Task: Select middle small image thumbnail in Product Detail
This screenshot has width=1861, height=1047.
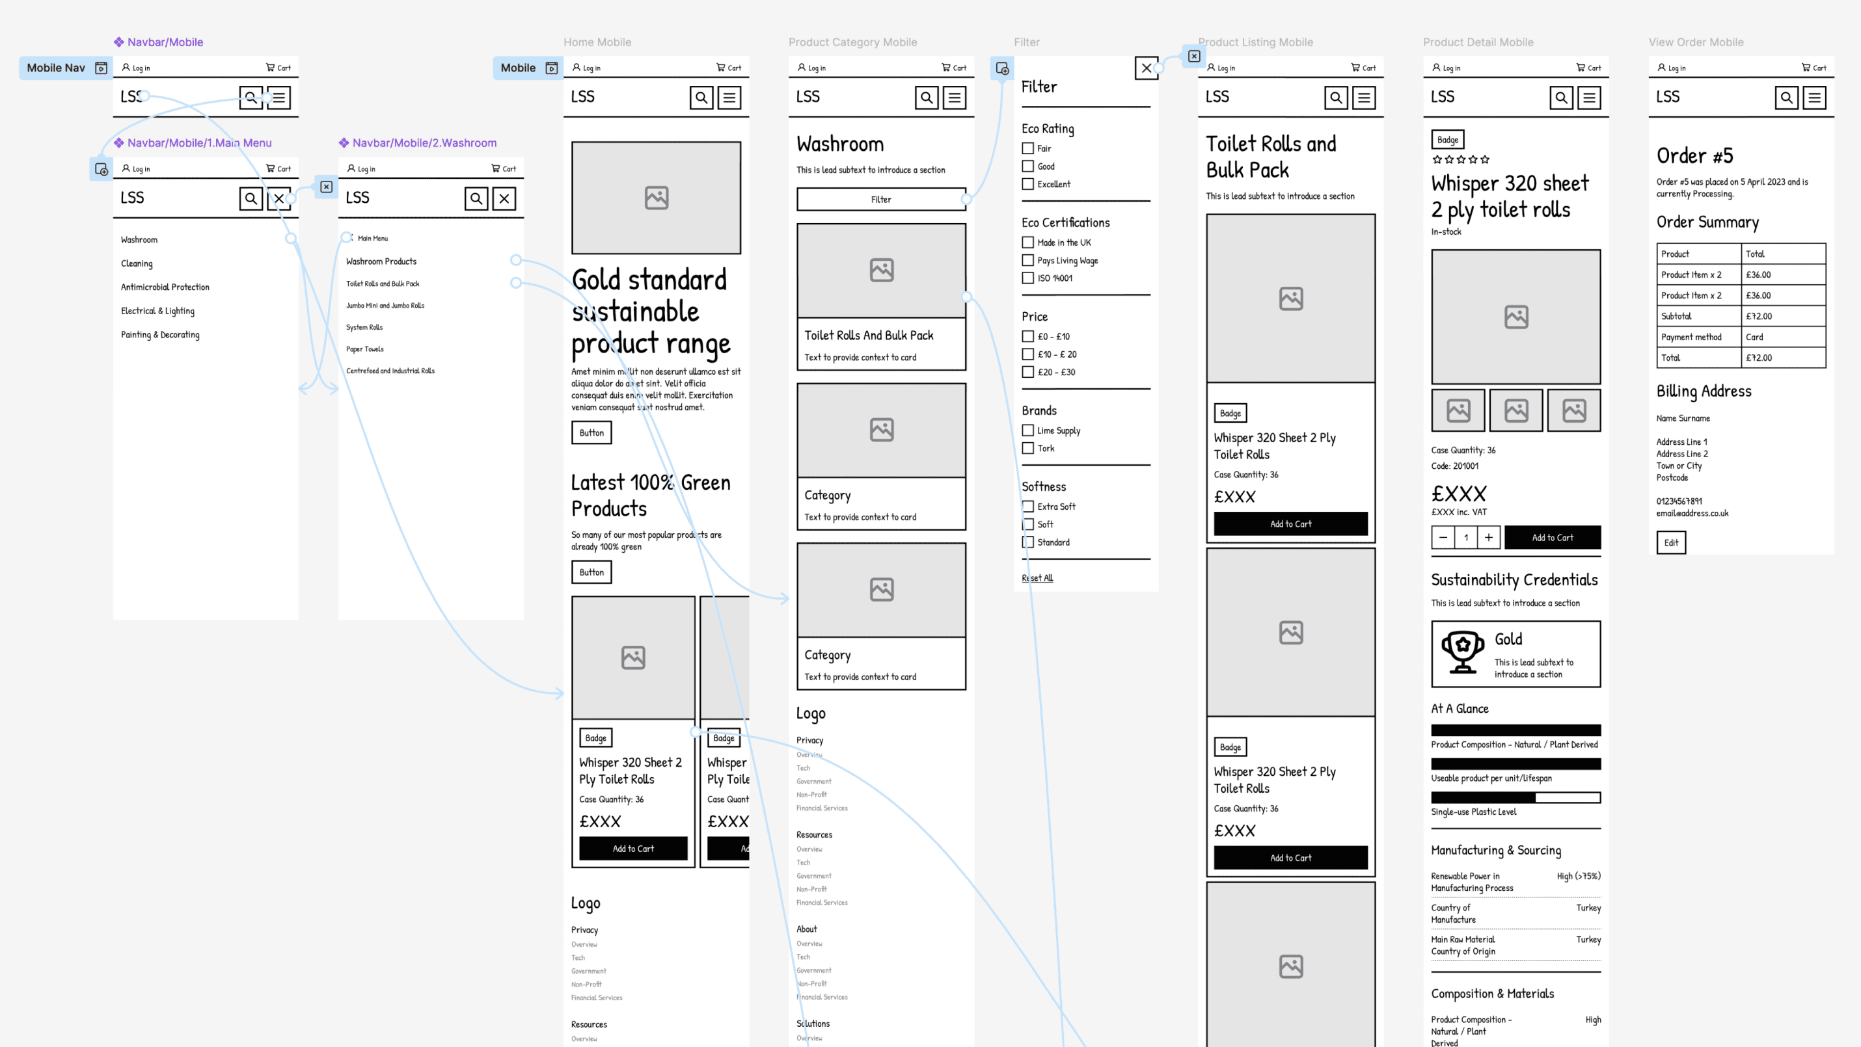Action: click(x=1516, y=411)
